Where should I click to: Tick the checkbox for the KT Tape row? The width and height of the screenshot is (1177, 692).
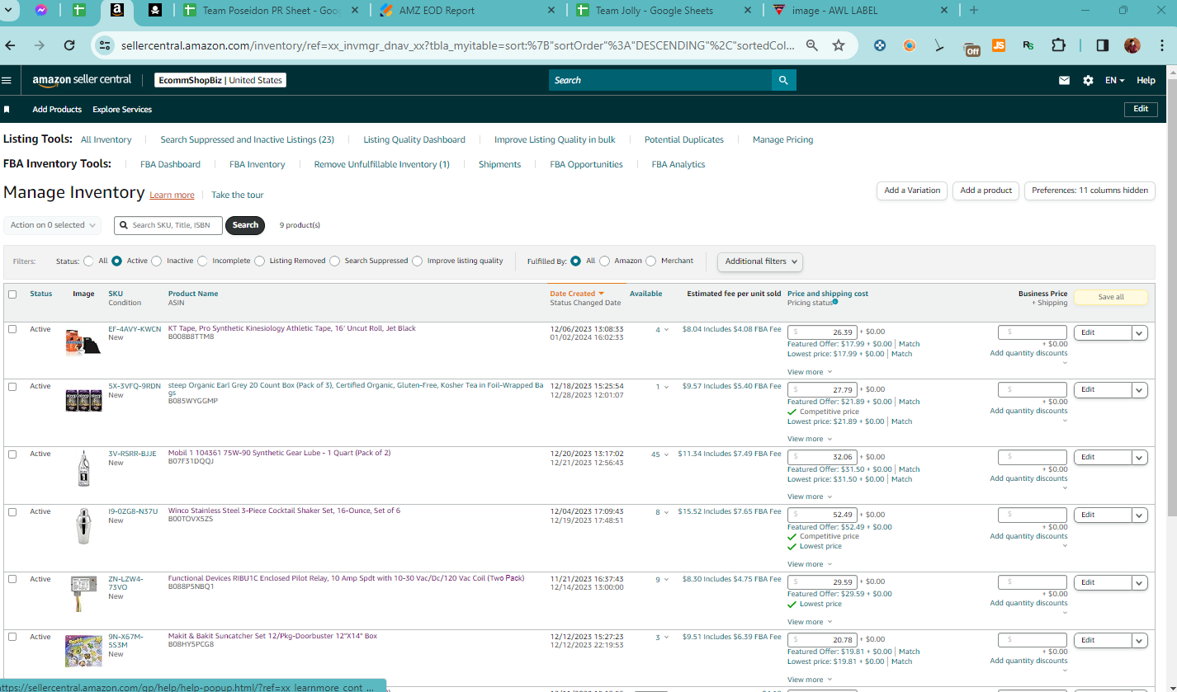tap(12, 329)
